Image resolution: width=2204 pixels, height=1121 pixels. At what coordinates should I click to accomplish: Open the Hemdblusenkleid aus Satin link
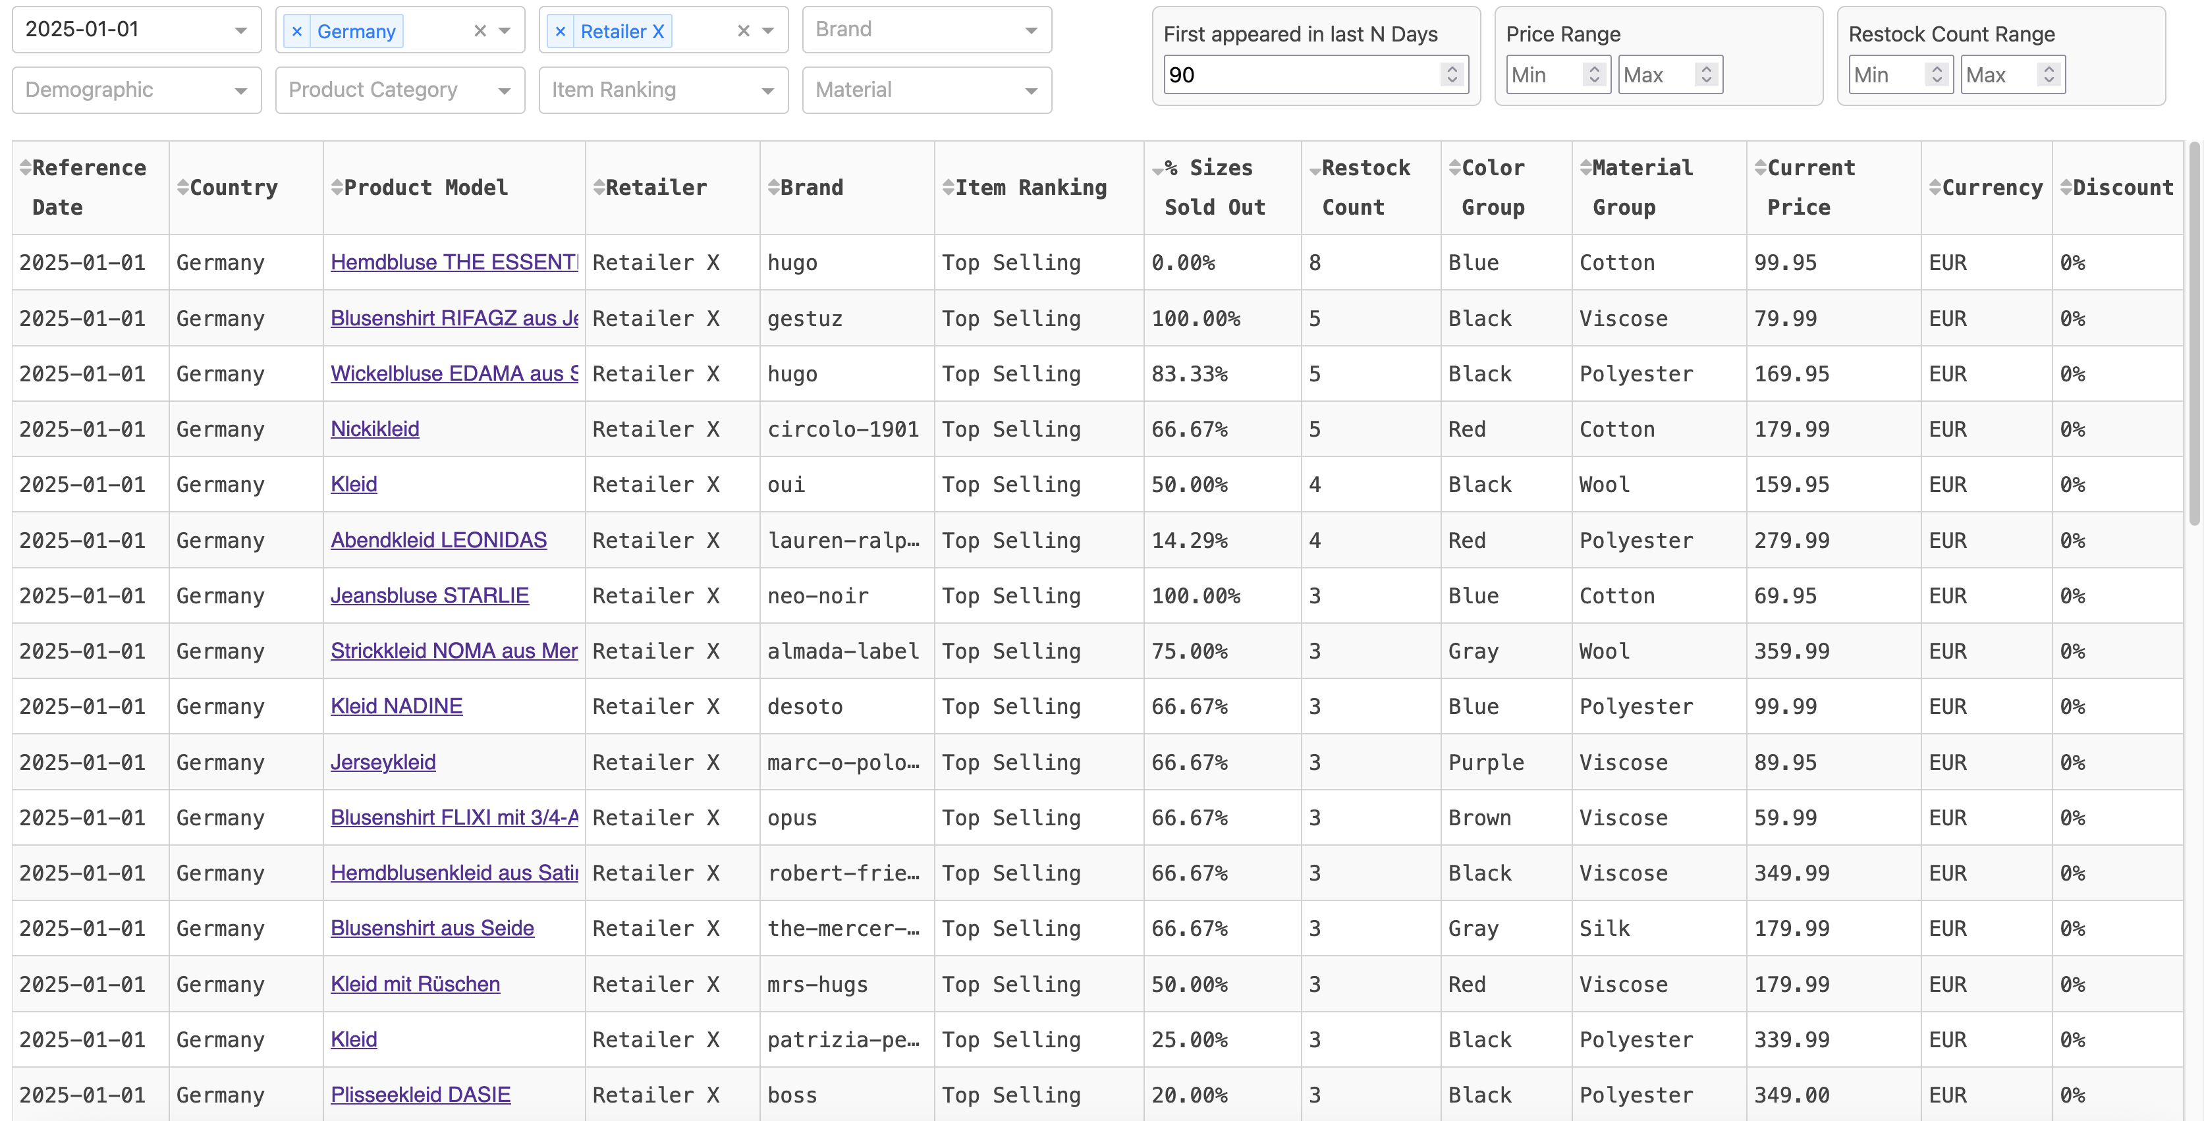455,873
